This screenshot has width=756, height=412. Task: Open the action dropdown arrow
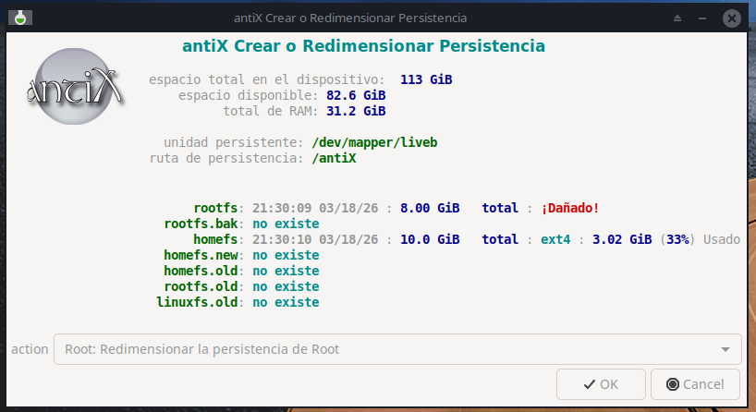[x=726, y=349]
